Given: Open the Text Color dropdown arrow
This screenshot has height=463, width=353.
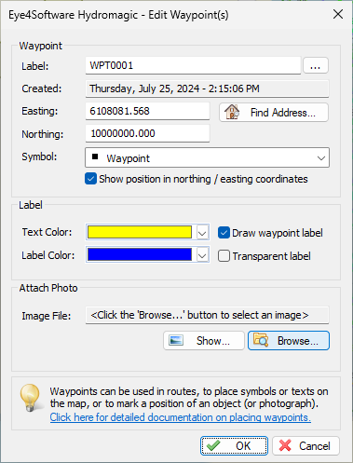Looking at the screenshot, I should [202, 233].
